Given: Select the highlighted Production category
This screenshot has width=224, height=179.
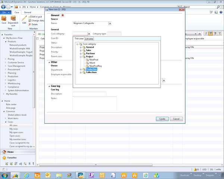Looking at the screenshot, I should pos(91,69).
